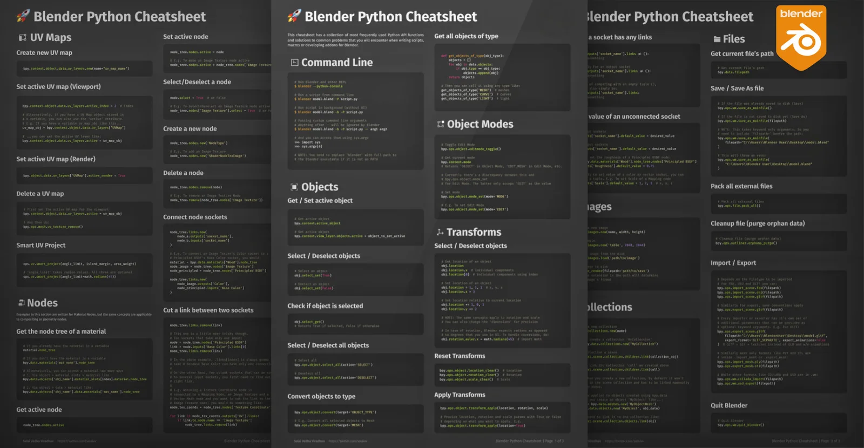The image size is (864, 448).
Task: Click the Blender logo badge
Action: 801,37
